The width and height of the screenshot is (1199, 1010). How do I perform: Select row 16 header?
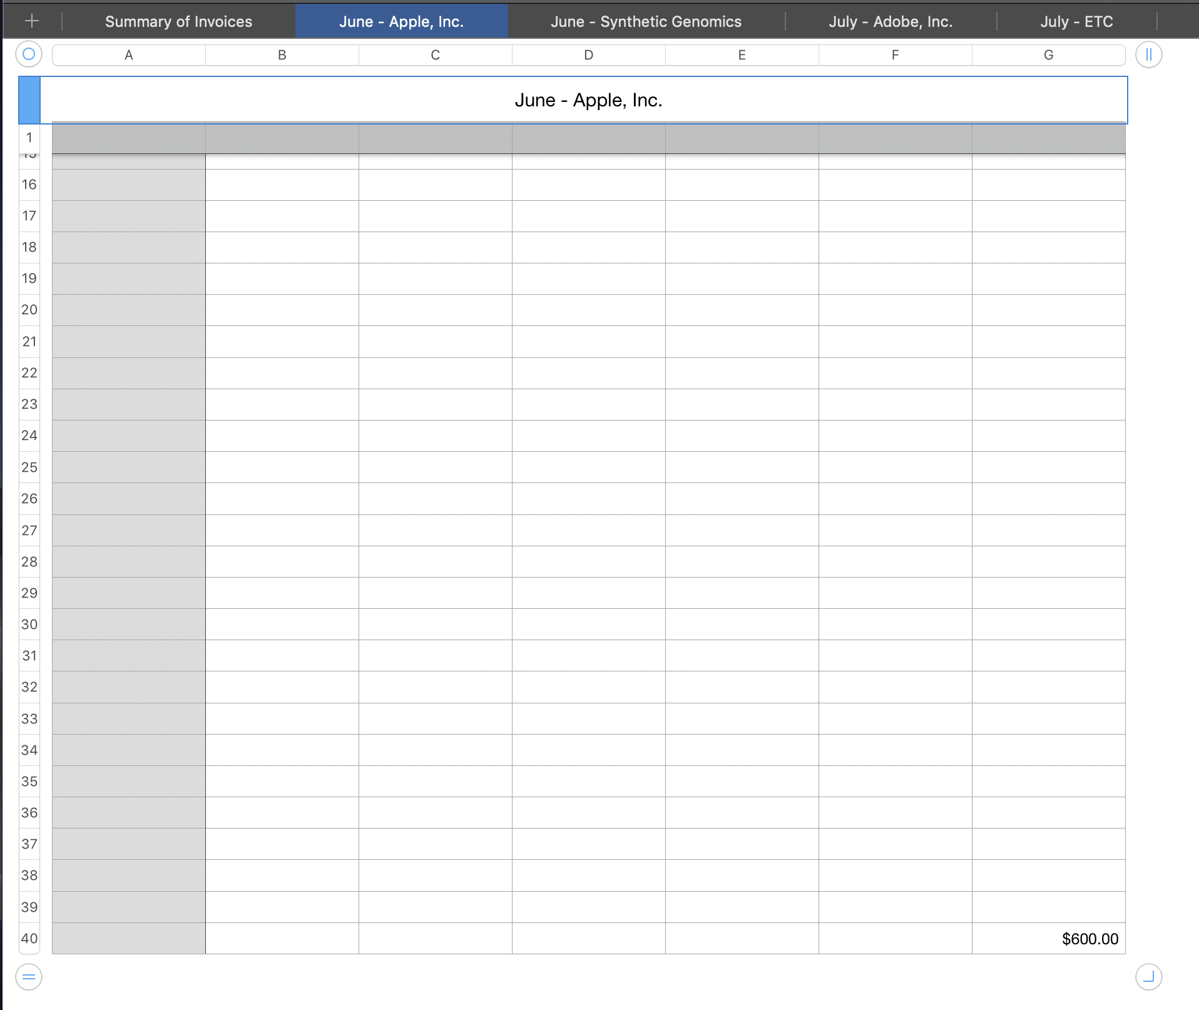pyautogui.click(x=29, y=185)
